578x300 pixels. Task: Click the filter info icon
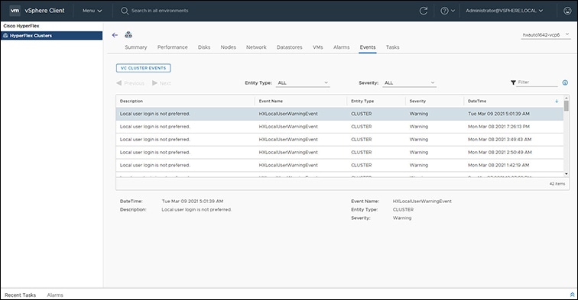click(565, 82)
